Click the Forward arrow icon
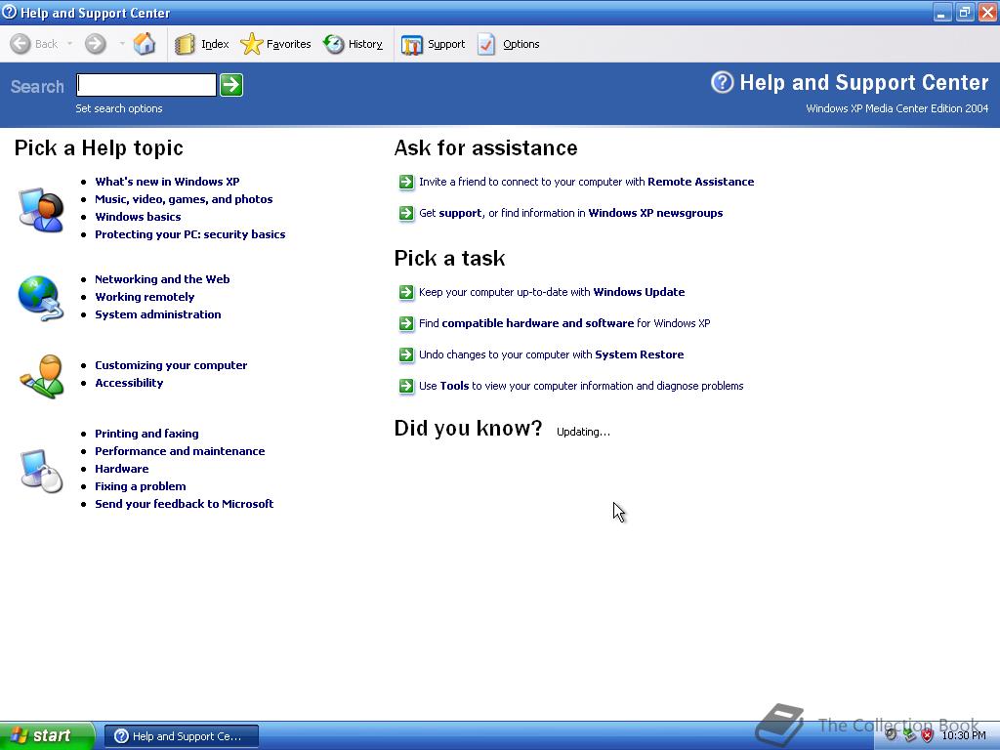The height and width of the screenshot is (750, 1000). [x=96, y=44]
